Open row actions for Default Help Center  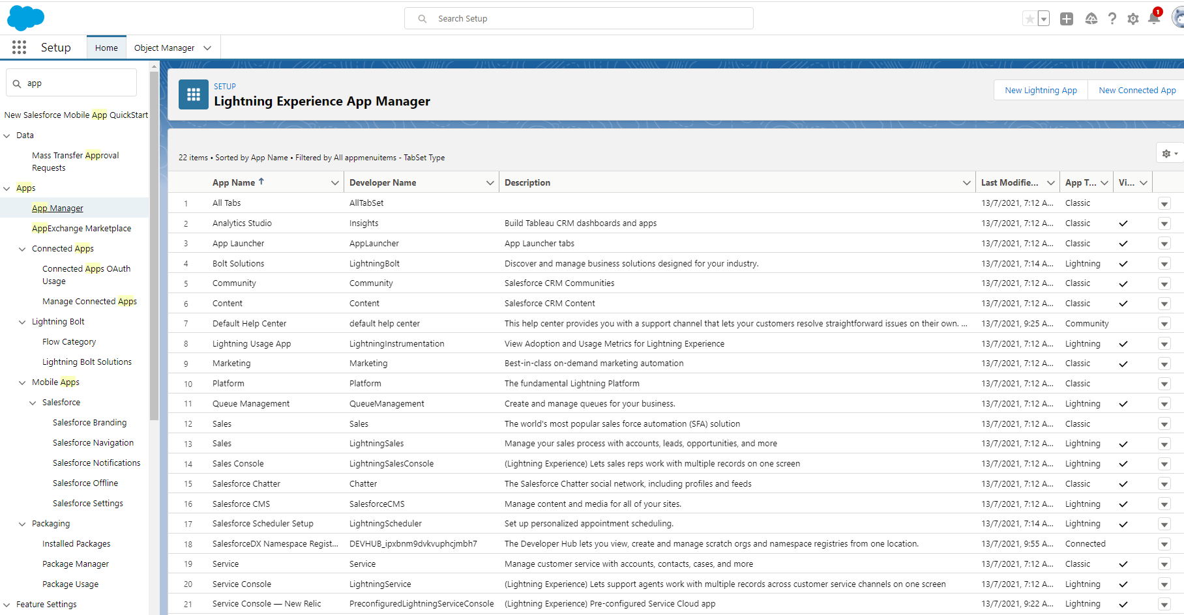[1164, 324]
